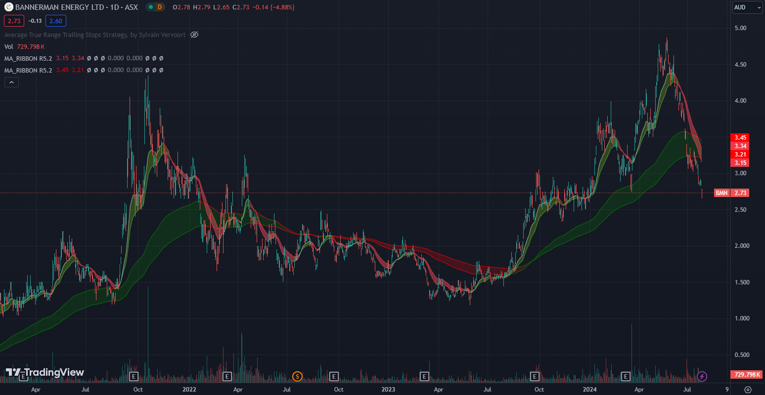Image resolution: width=765 pixels, height=395 pixels.
Task: Open the AUD currency dropdown
Action: point(747,7)
